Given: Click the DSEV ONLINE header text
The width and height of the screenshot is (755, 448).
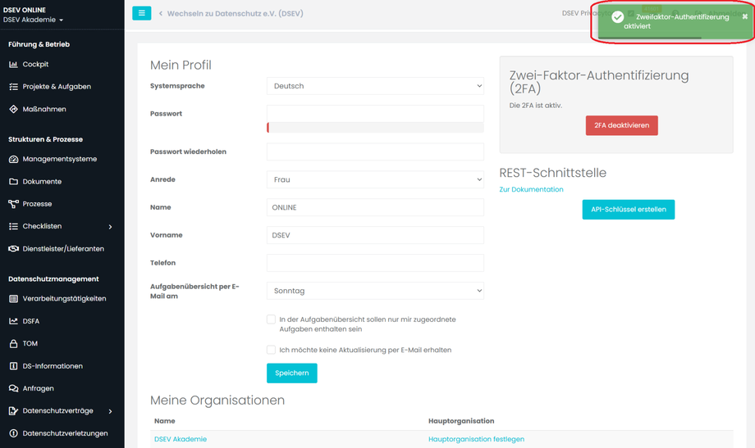Looking at the screenshot, I should point(25,10).
